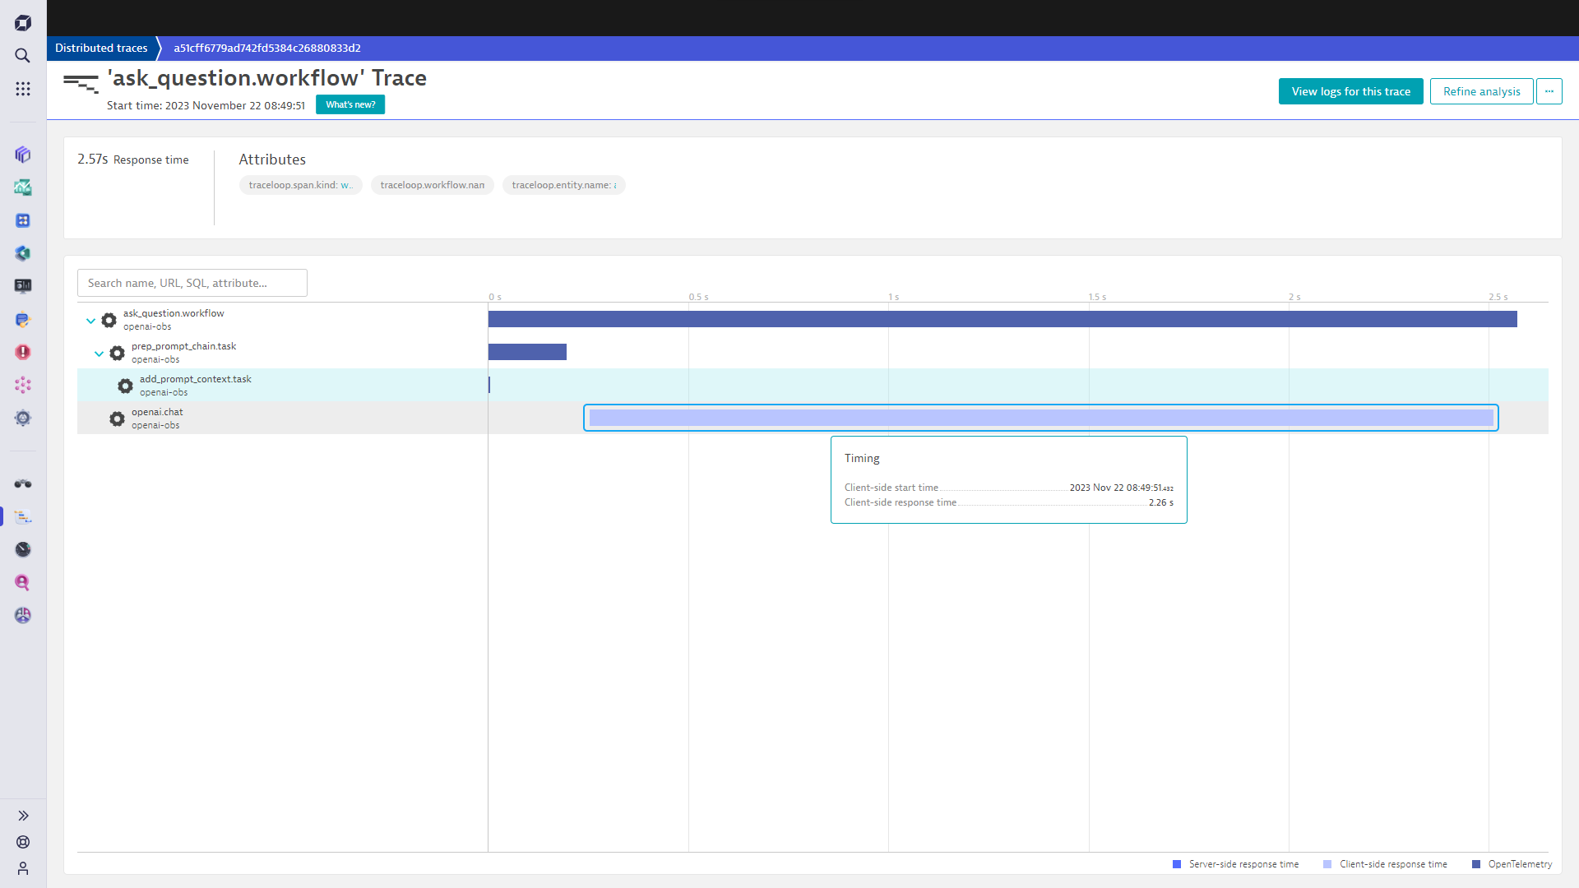
Task: Collapse the ask_question.workflow span row
Action: pos(90,320)
